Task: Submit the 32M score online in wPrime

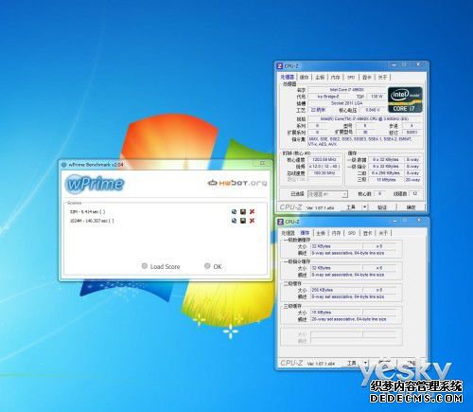Action: pyautogui.click(x=234, y=212)
